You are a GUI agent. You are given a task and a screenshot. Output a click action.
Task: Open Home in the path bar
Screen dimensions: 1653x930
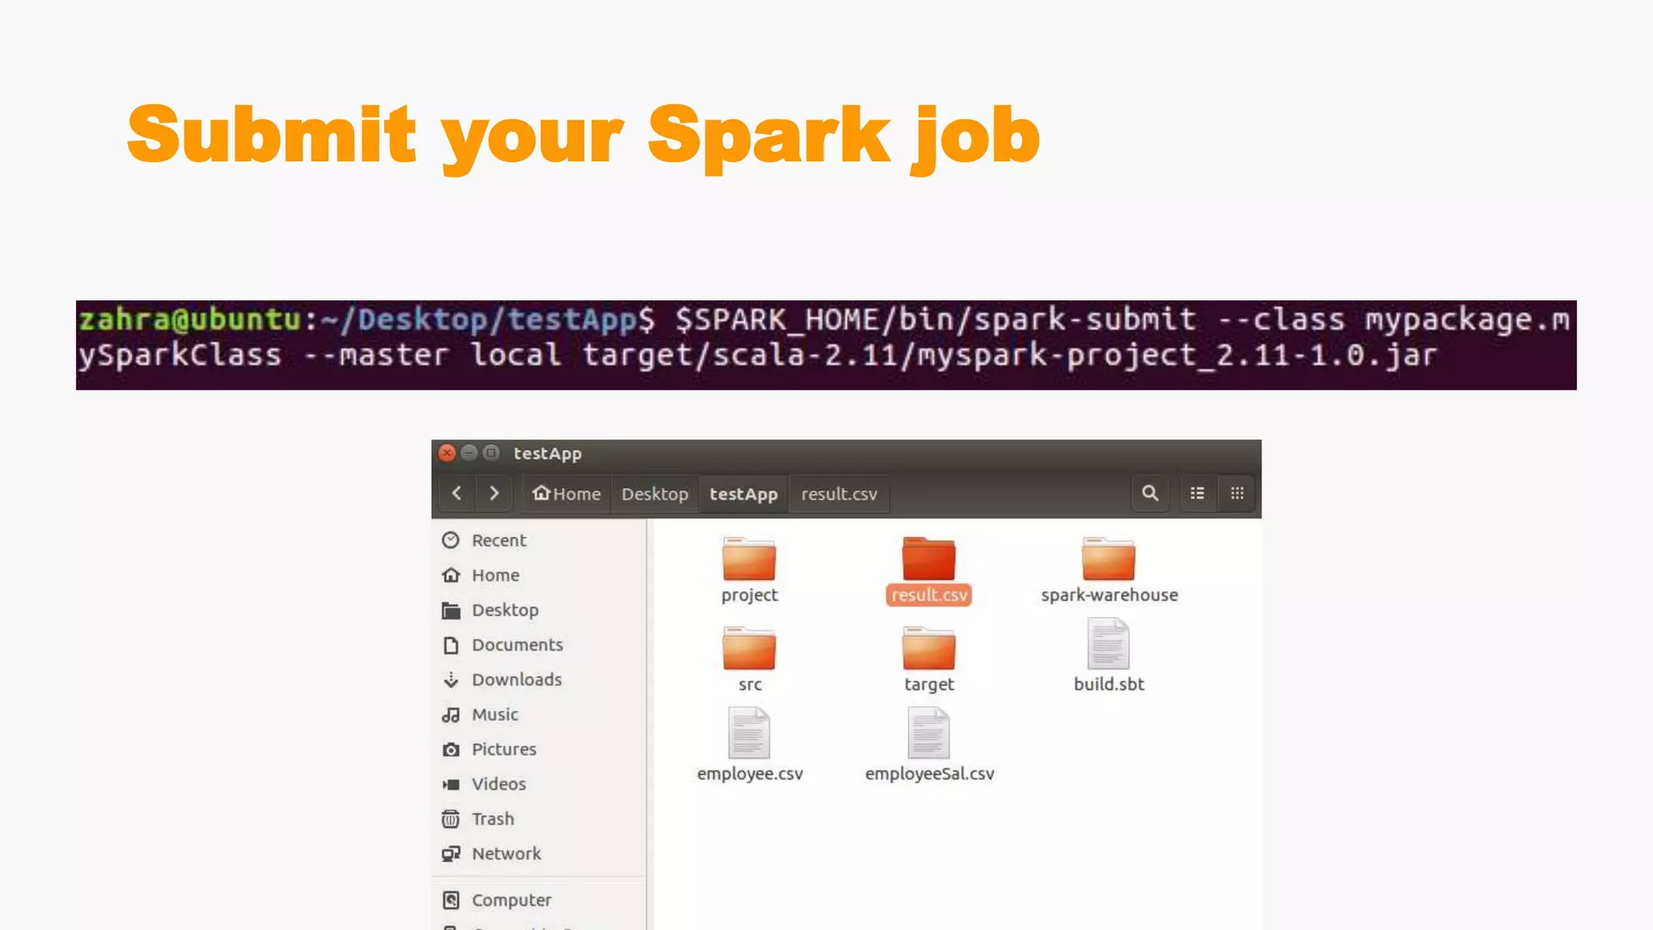567,493
